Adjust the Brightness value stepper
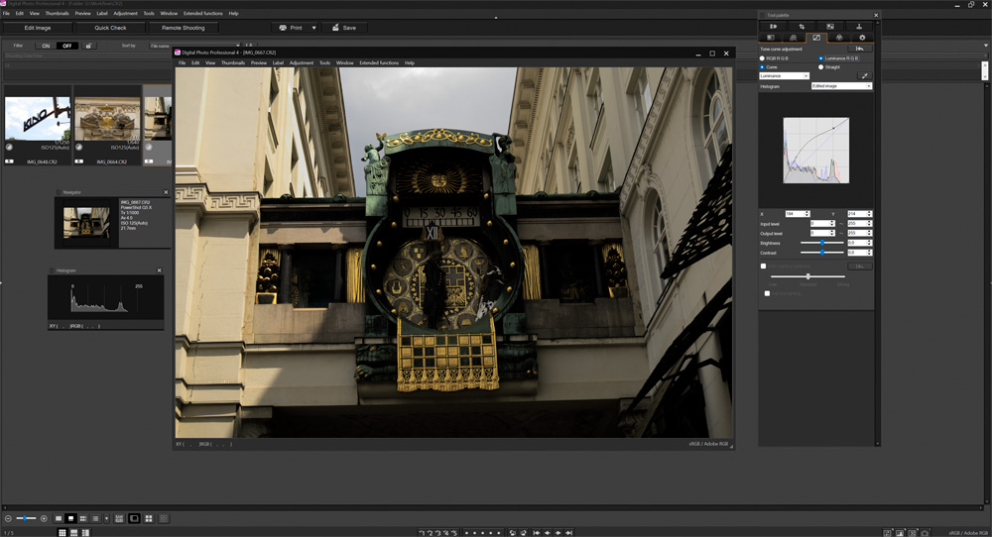 [x=870, y=243]
